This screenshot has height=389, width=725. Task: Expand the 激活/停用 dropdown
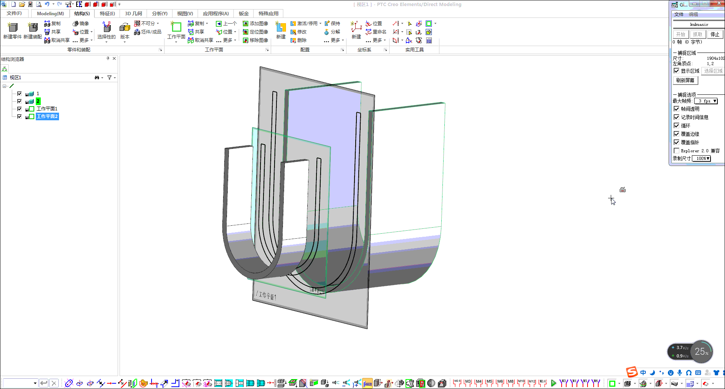click(321, 24)
